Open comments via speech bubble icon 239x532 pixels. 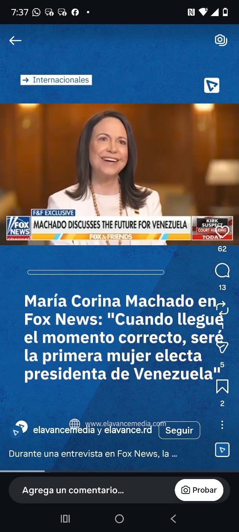pyautogui.click(x=222, y=270)
